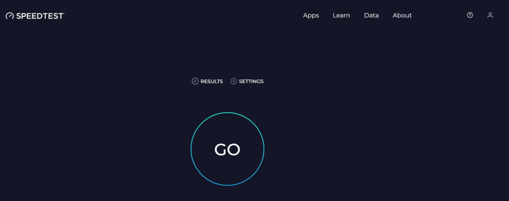Select About in the top navigation
509x201 pixels.
(402, 15)
